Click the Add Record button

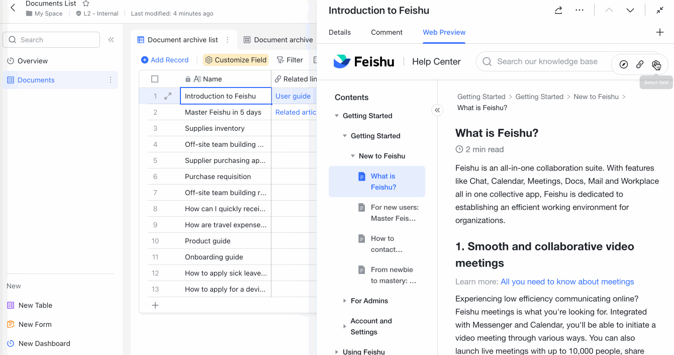point(165,59)
